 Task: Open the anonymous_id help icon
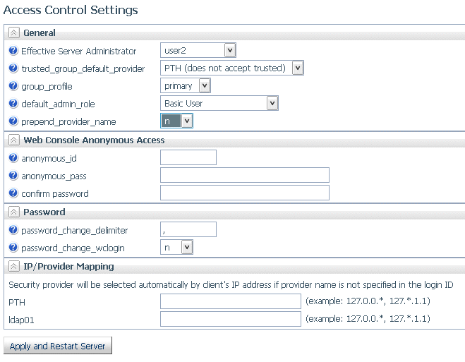pyautogui.click(x=13, y=158)
